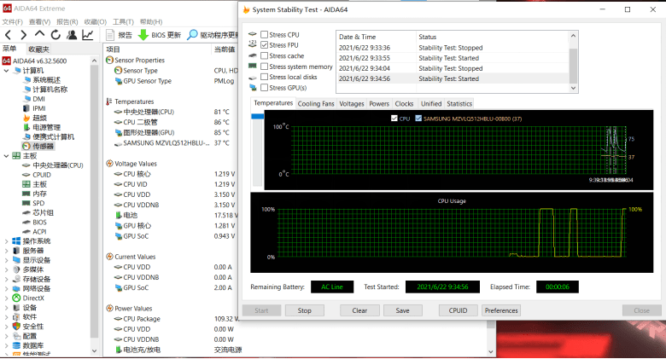
Task: Open the graph chart toolbar icon
Action: 88,35
